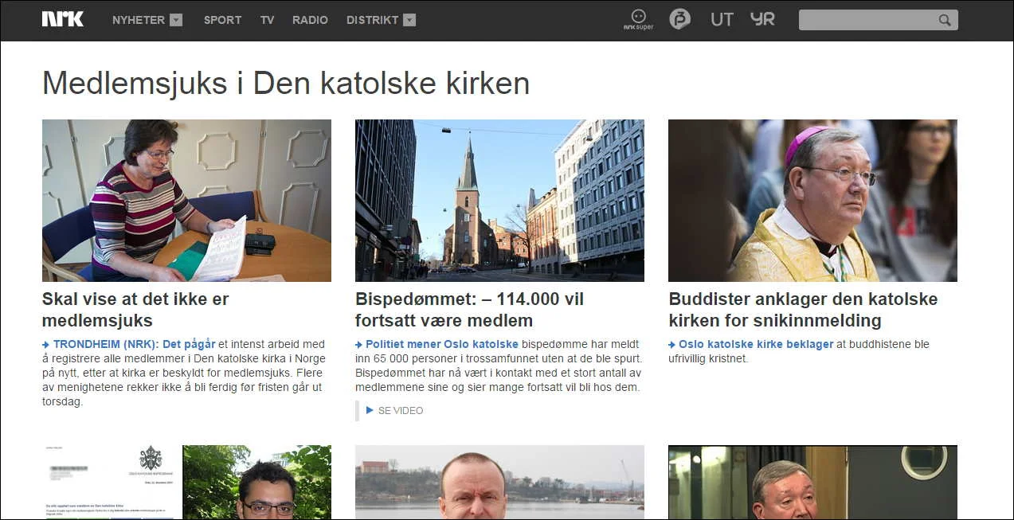
Task: Click the UT icon in the header
Action: click(722, 20)
